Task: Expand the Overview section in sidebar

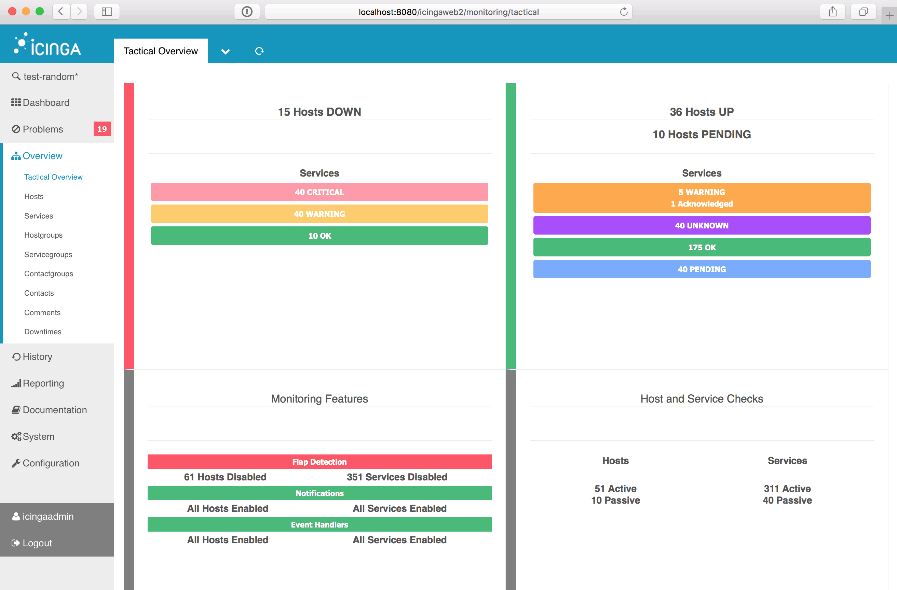Action: pyautogui.click(x=43, y=155)
